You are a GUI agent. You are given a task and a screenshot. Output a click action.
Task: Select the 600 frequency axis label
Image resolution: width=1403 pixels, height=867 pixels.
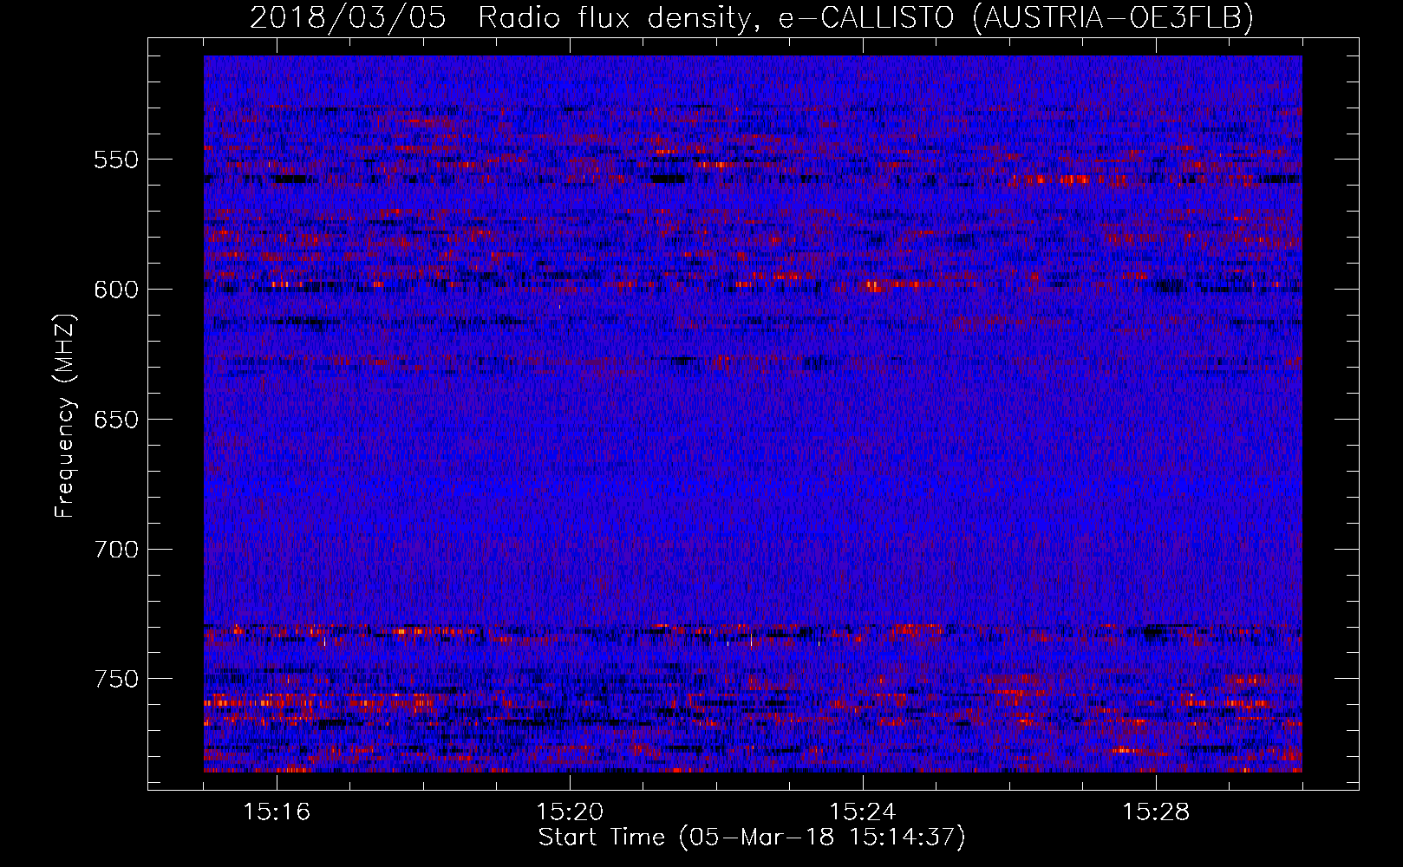pyautogui.click(x=116, y=290)
